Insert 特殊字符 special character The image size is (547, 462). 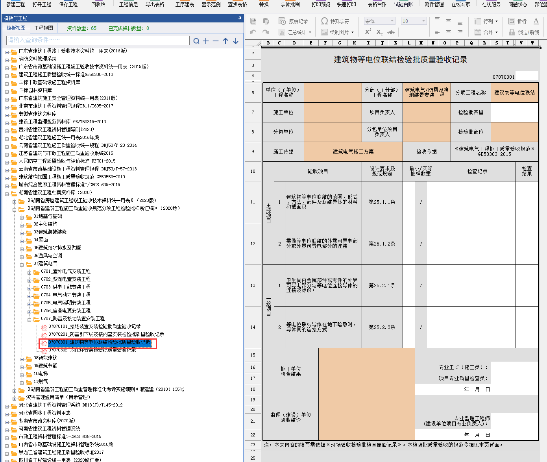coord(335,21)
